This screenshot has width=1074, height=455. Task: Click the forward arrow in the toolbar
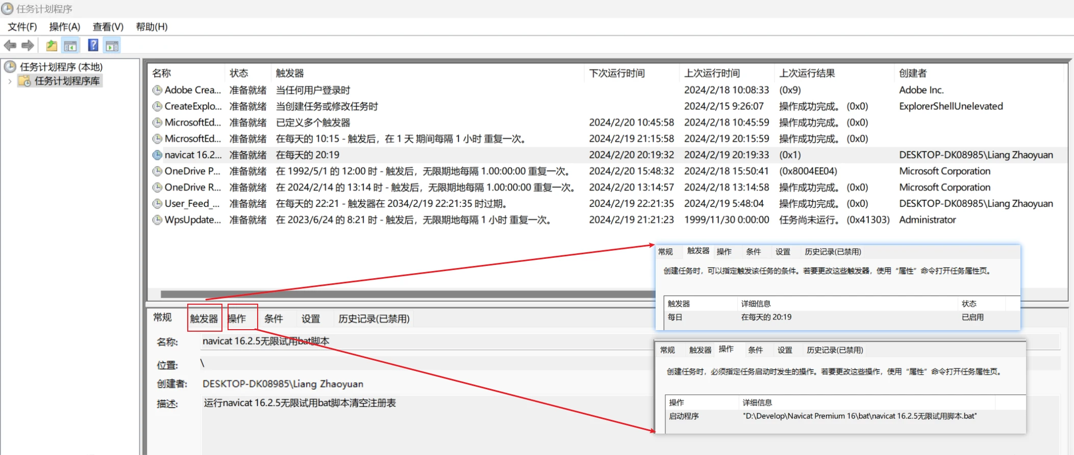pos(28,46)
